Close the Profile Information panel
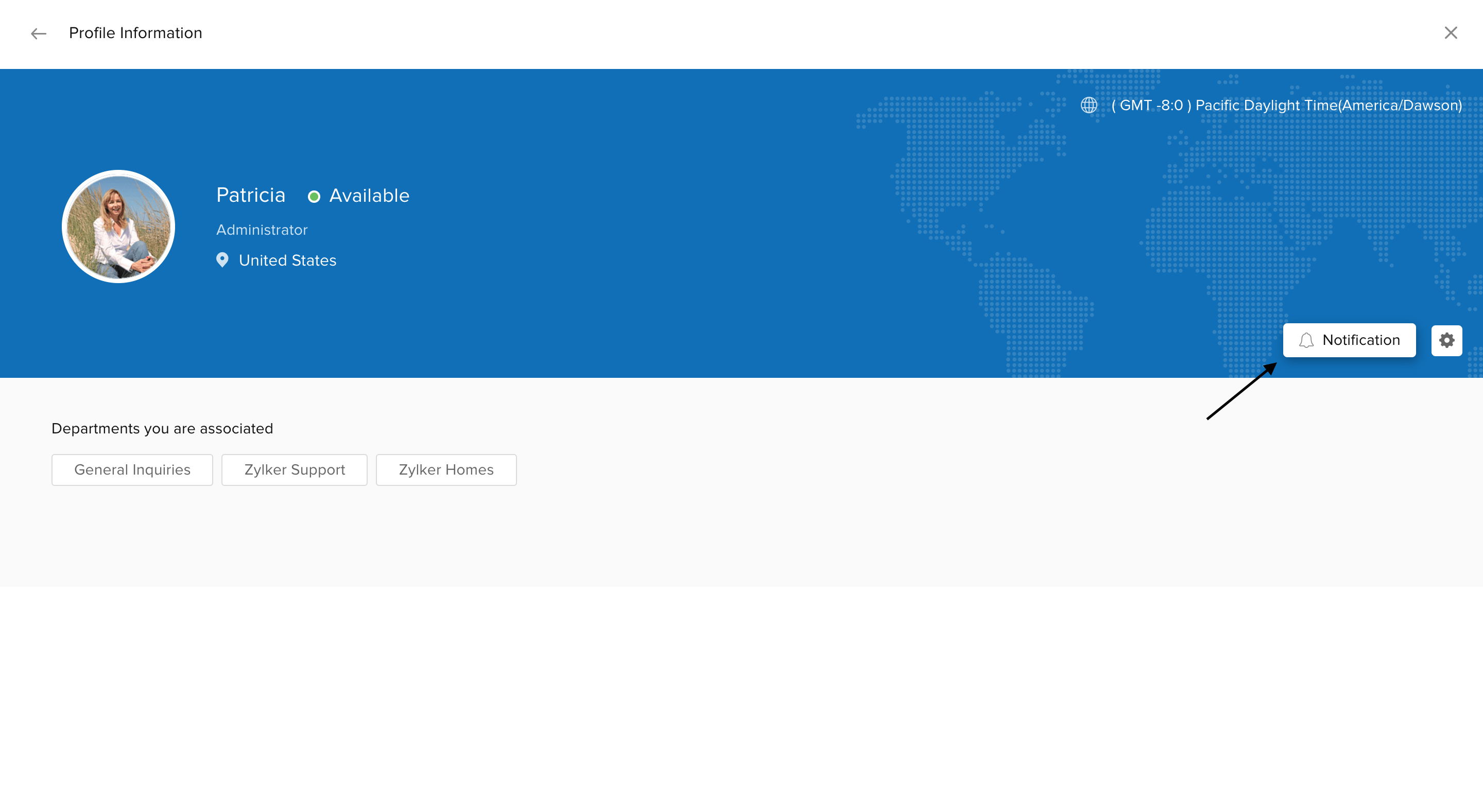 pos(1450,33)
